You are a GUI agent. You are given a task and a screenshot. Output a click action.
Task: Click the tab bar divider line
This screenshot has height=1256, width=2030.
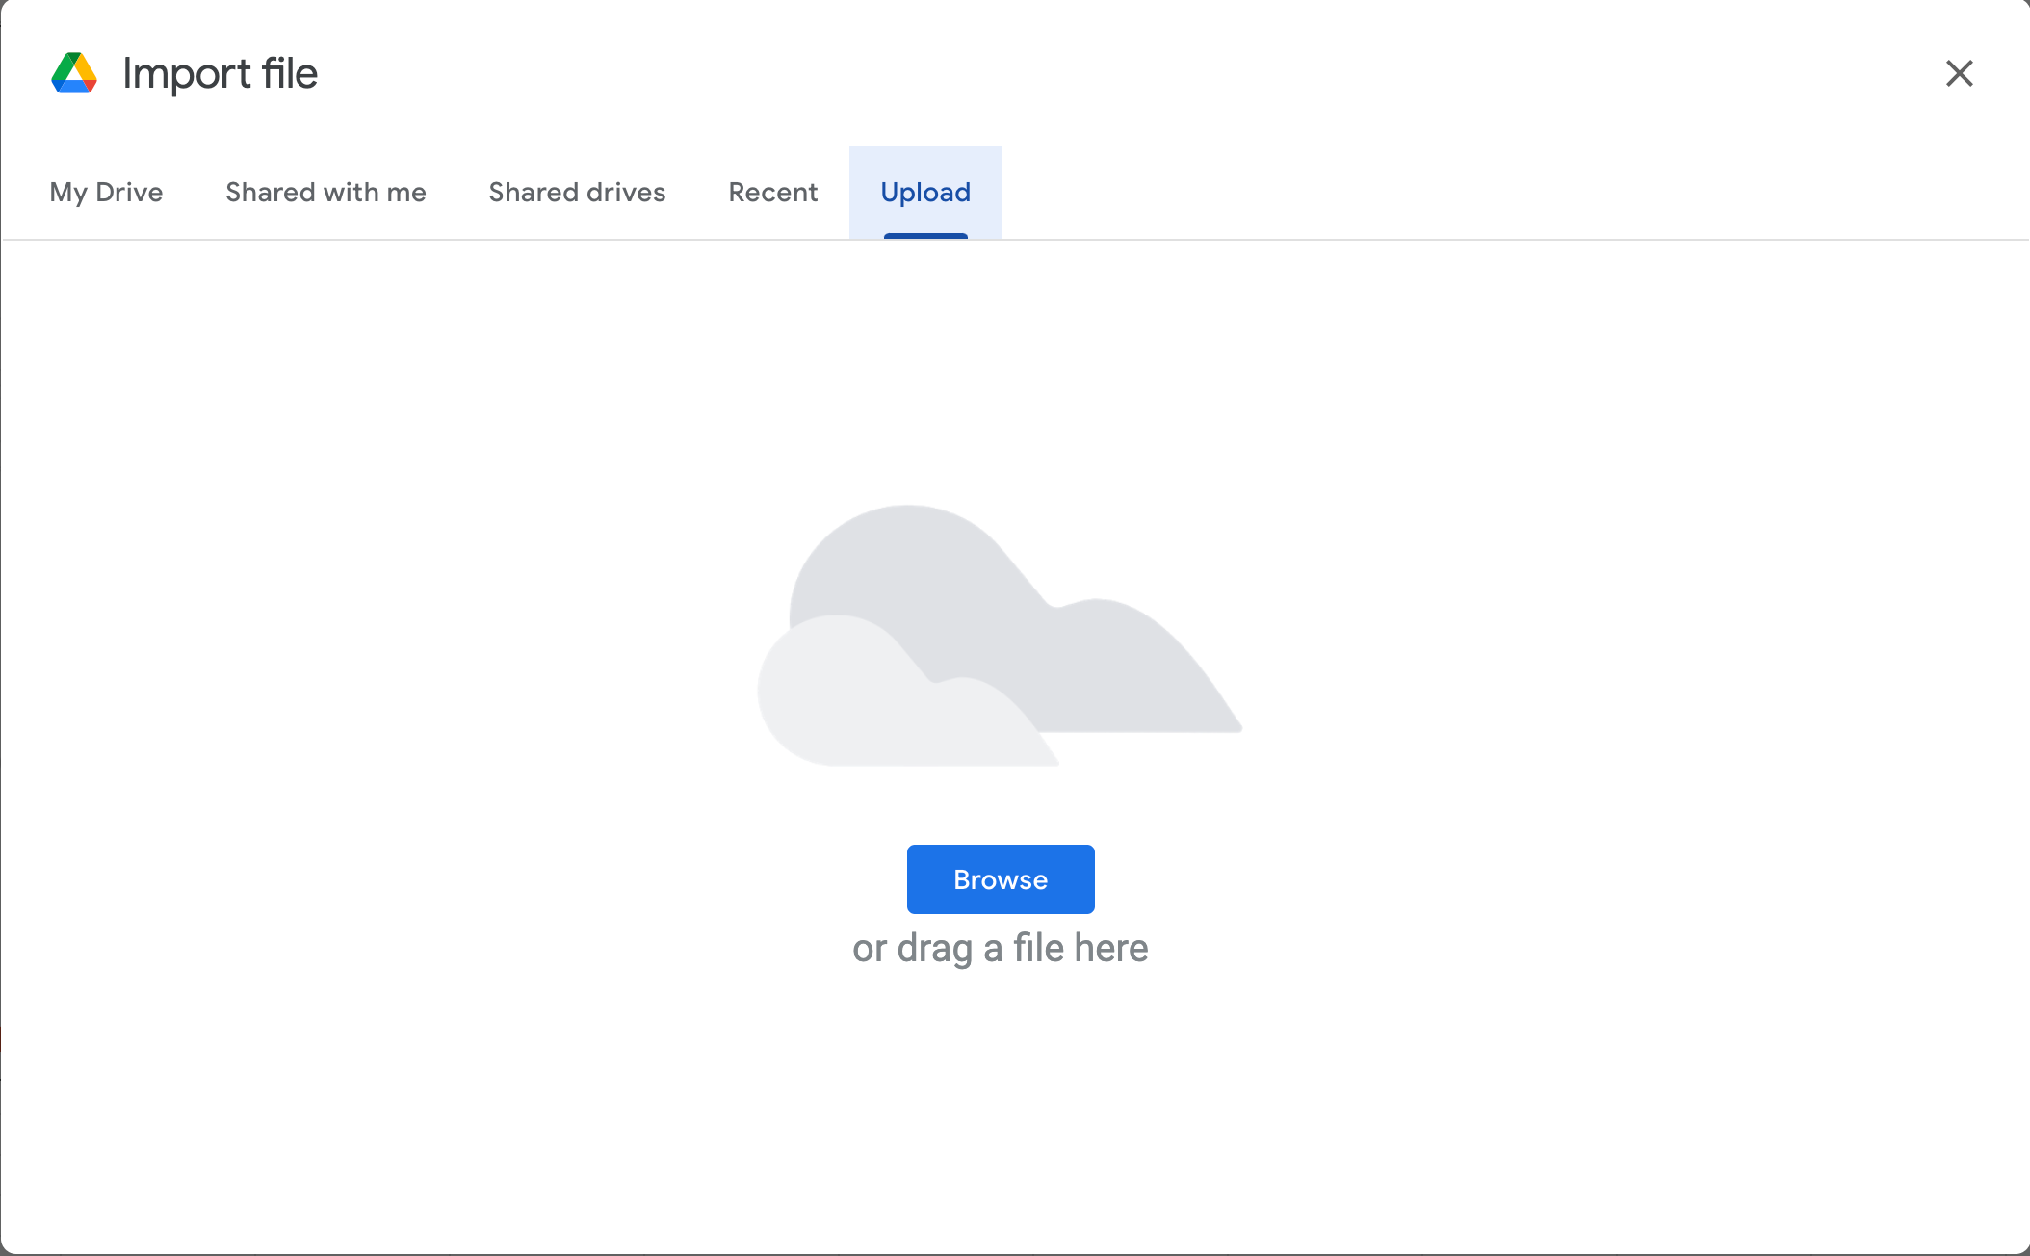[x=1444, y=238]
